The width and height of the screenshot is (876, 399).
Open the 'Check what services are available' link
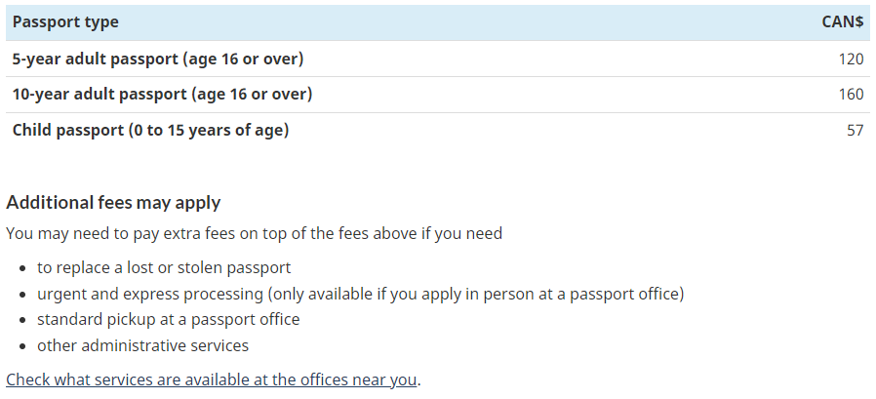point(211,380)
